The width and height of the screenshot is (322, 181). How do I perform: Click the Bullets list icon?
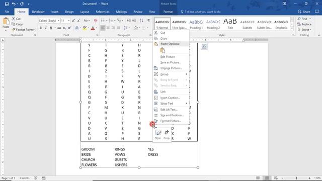point(103,21)
